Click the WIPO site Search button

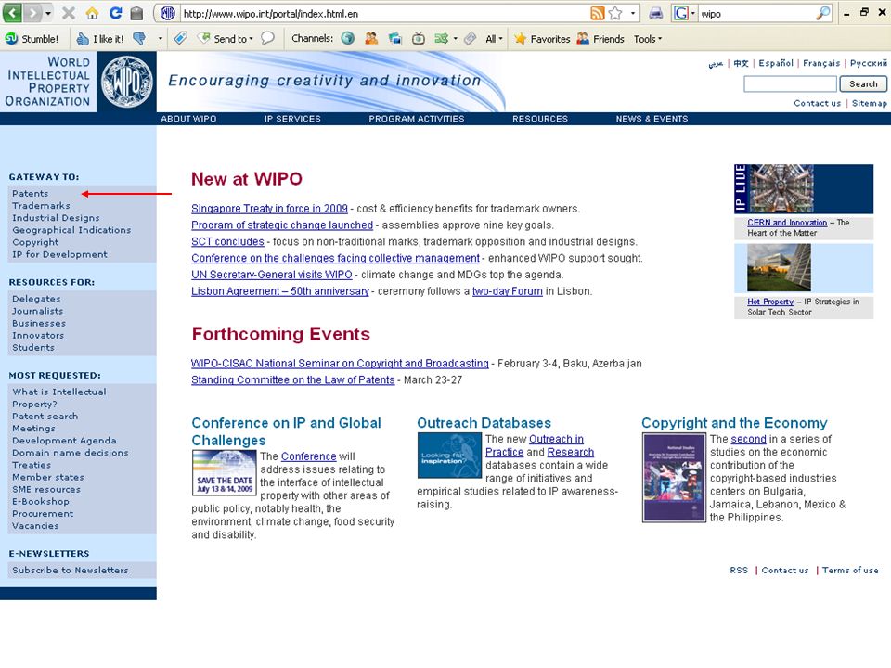coord(863,84)
